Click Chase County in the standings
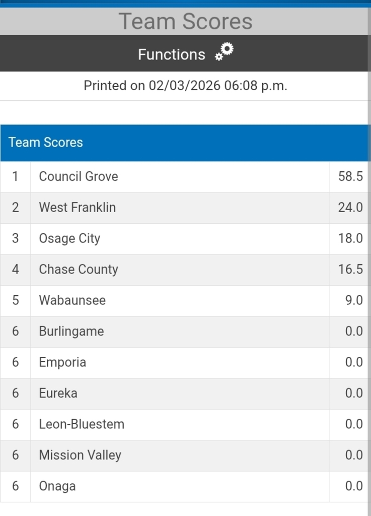Screen dimensions: 371x516 pyautogui.click(x=79, y=269)
